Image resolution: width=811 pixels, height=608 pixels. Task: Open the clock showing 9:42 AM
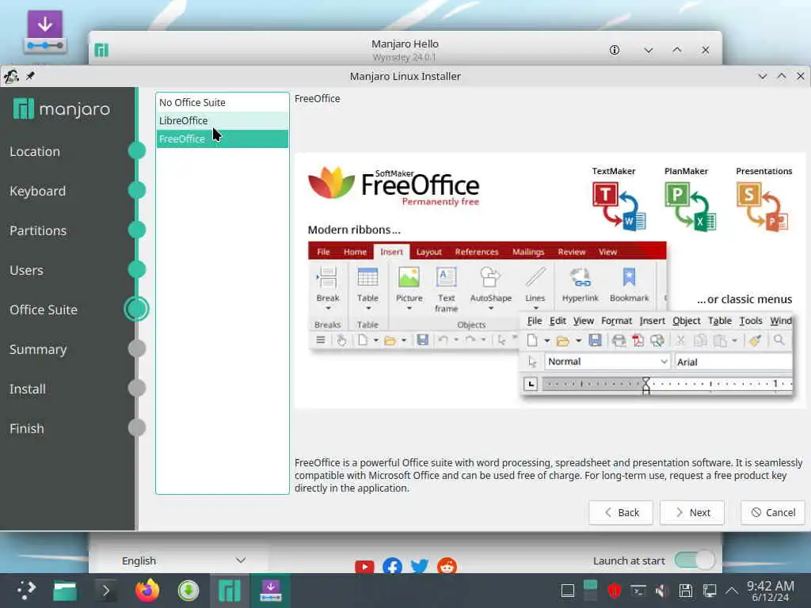coord(771,591)
